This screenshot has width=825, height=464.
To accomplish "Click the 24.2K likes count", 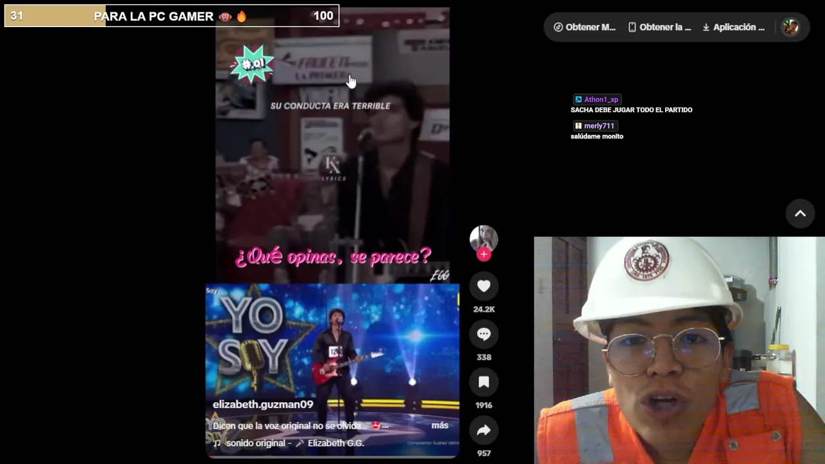I will click(x=483, y=309).
